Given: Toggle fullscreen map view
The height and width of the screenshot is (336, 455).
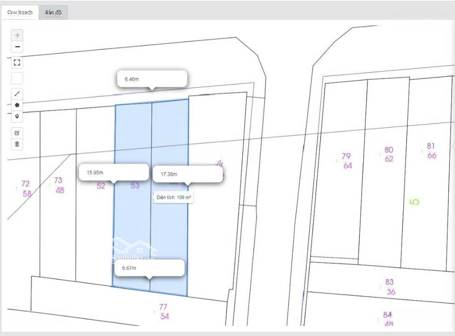Looking at the screenshot, I should 17,63.
